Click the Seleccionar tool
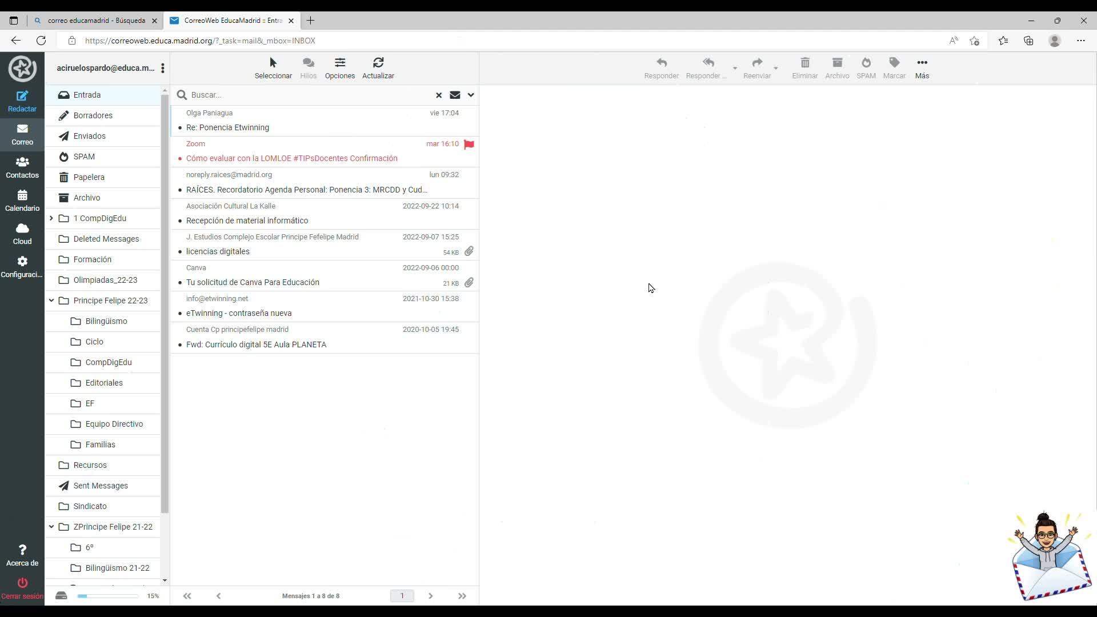 point(273,63)
